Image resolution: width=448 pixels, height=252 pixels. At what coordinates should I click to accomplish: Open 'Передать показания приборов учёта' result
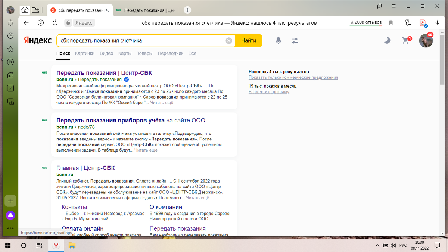pos(133,121)
